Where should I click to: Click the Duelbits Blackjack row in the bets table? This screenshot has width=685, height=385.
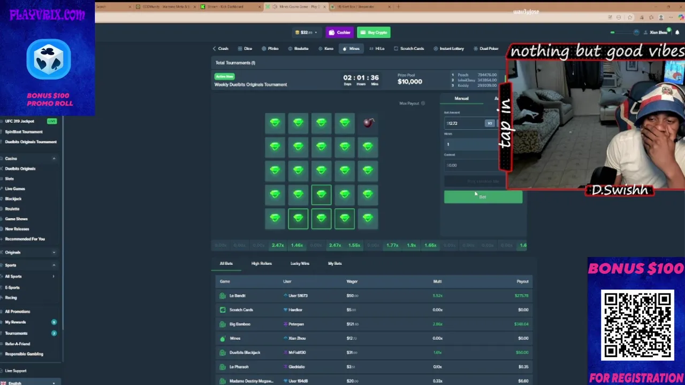click(x=374, y=352)
